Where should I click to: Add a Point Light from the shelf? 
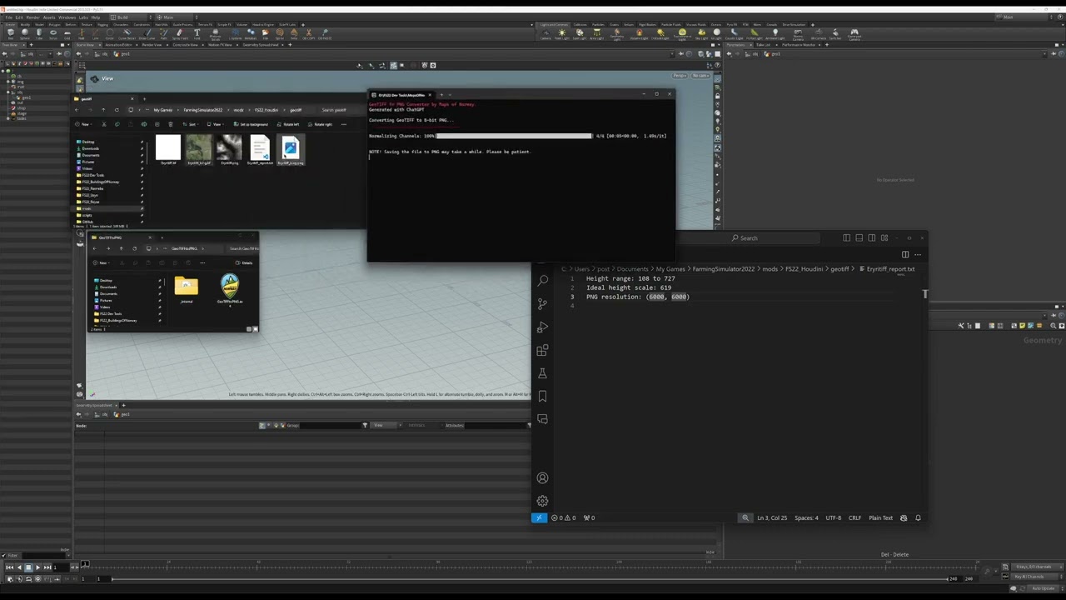(562, 34)
